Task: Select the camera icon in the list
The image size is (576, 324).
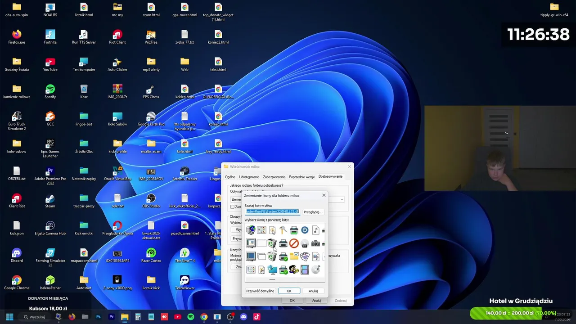Action: [x=315, y=243]
